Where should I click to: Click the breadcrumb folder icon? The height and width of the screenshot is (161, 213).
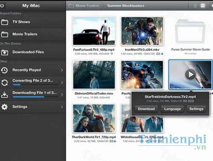click(71, 6)
